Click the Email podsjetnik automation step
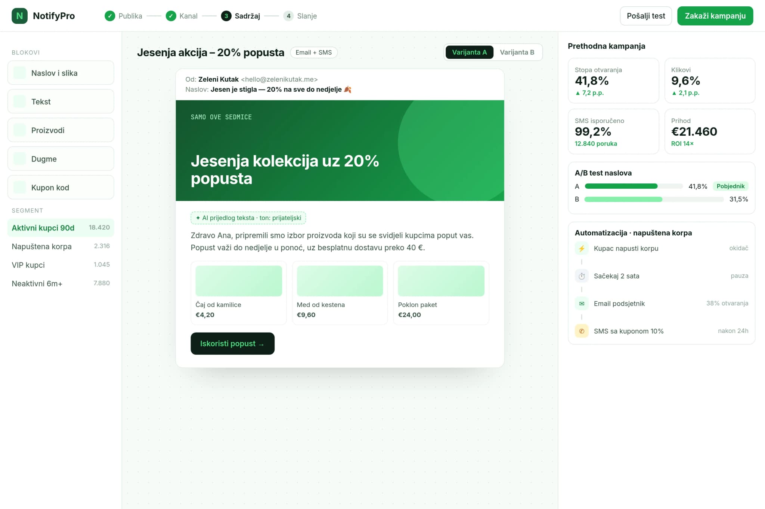This screenshot has width=765, height=509. [x=661, y=304]
